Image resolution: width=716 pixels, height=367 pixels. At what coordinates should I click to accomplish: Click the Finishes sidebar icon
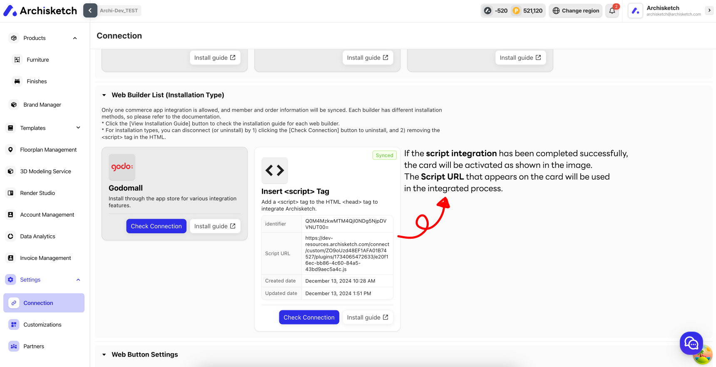[x=17, y=81]
